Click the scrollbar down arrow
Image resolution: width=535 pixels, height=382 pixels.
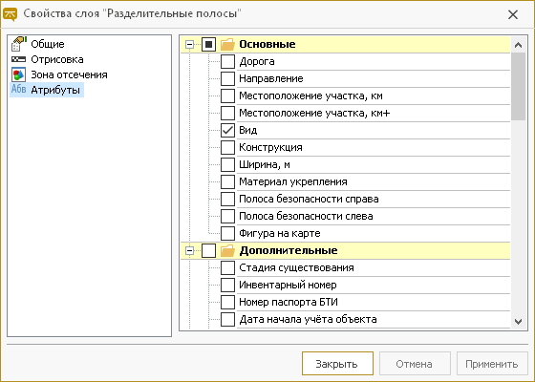518,321
